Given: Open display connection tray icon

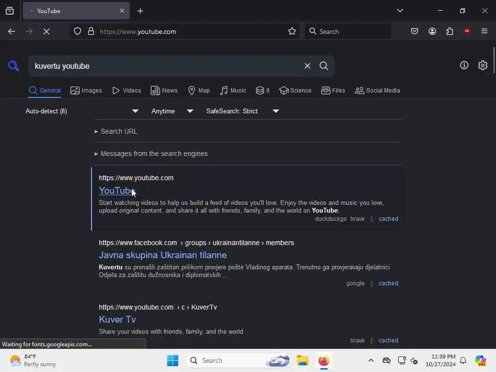Looking at the screenshot, I should [x=402, y=360].
